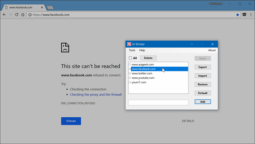
Task: Check the www.arageek.com checkbox
Action: point(130,65)
